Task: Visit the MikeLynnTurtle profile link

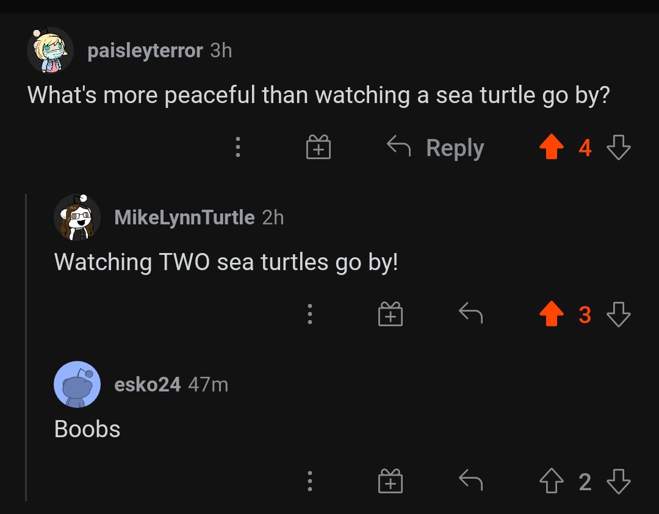Action: pos(184,217)
